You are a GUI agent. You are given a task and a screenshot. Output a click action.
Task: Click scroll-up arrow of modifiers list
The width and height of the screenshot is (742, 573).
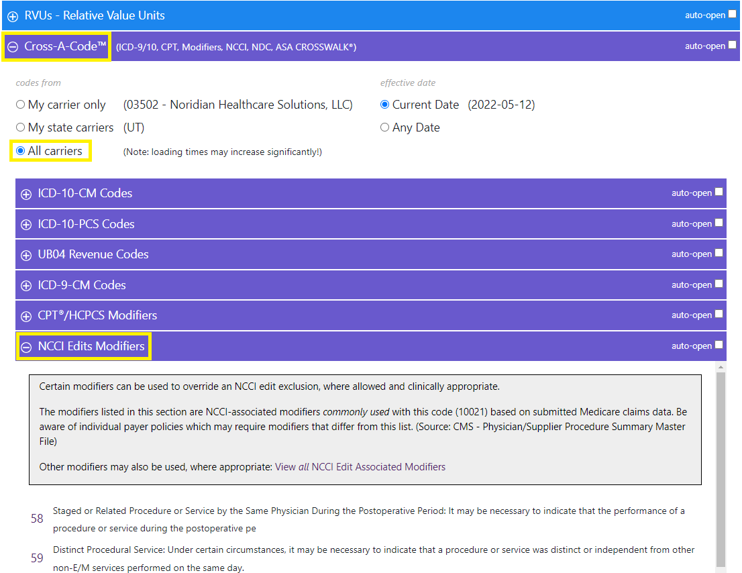pos(721,367)
